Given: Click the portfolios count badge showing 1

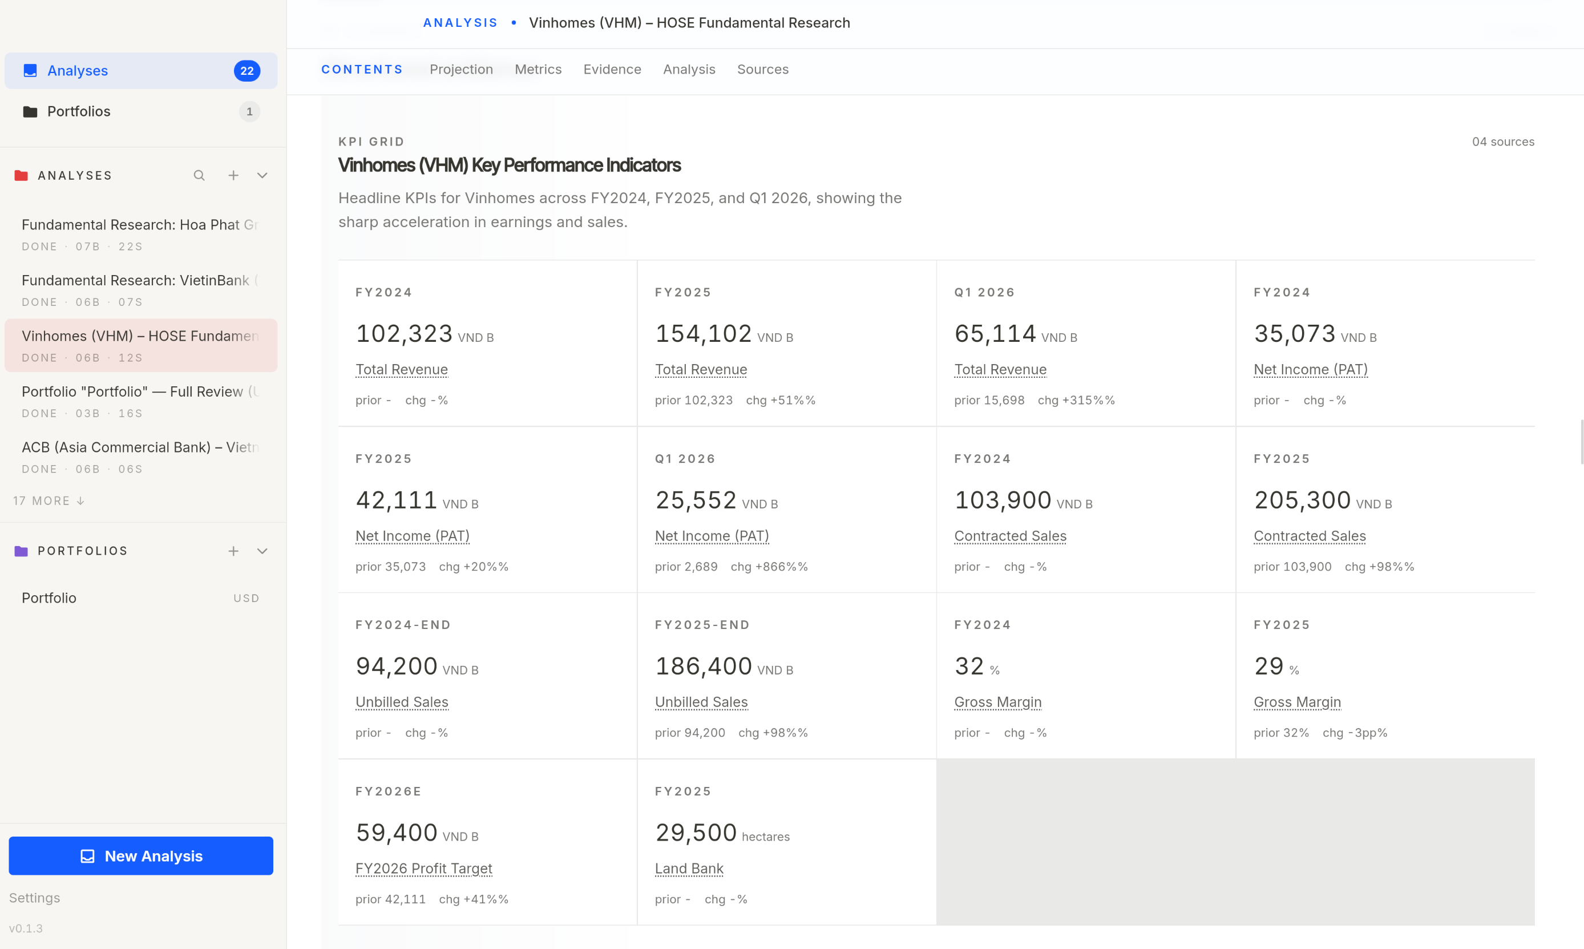Looking at the screenshot, I should click(249, 111).
